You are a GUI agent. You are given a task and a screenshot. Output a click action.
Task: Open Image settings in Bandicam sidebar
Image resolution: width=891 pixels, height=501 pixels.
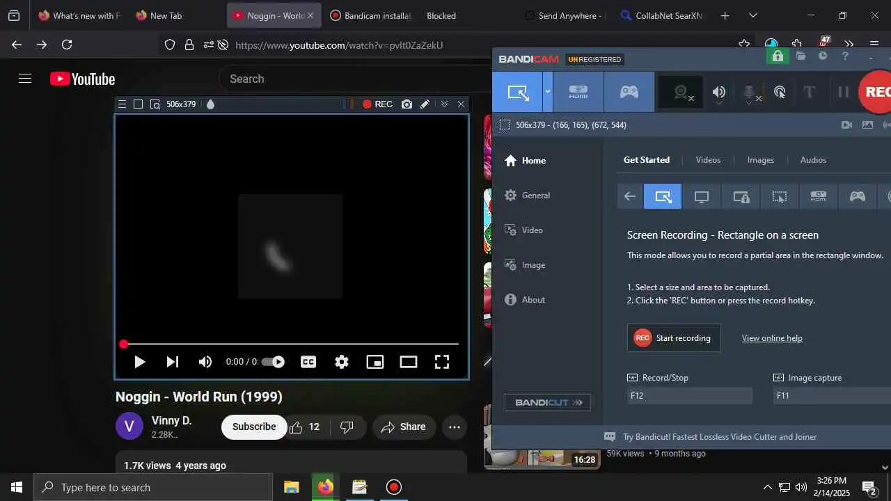[526, 265]
